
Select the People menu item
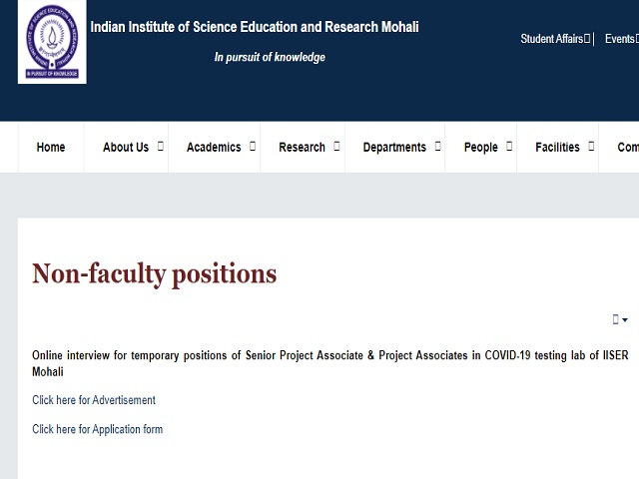pyautogui.click(x=480, y=147)
